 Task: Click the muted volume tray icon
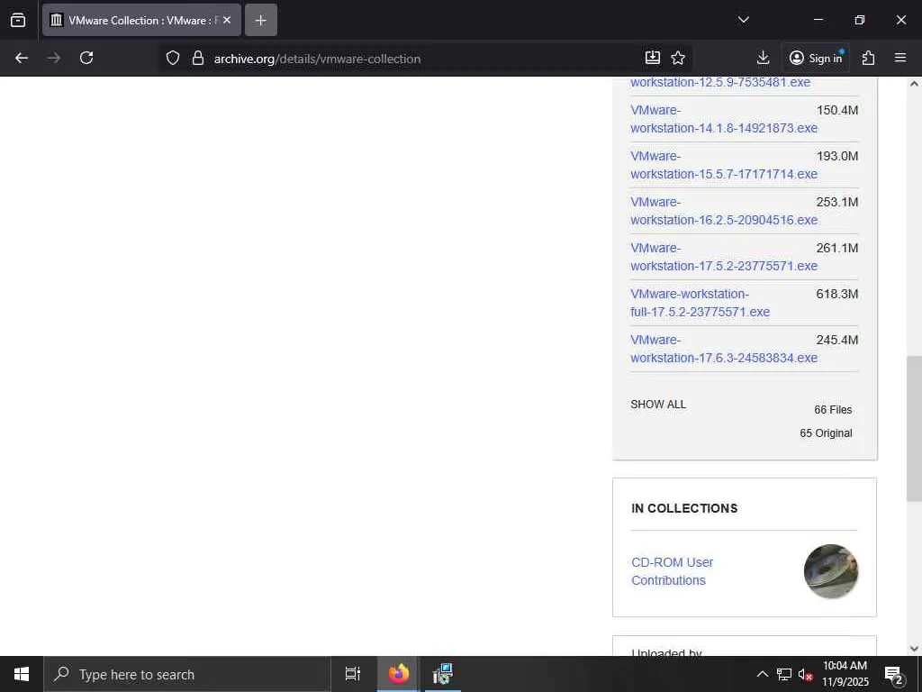coord(806,674)
